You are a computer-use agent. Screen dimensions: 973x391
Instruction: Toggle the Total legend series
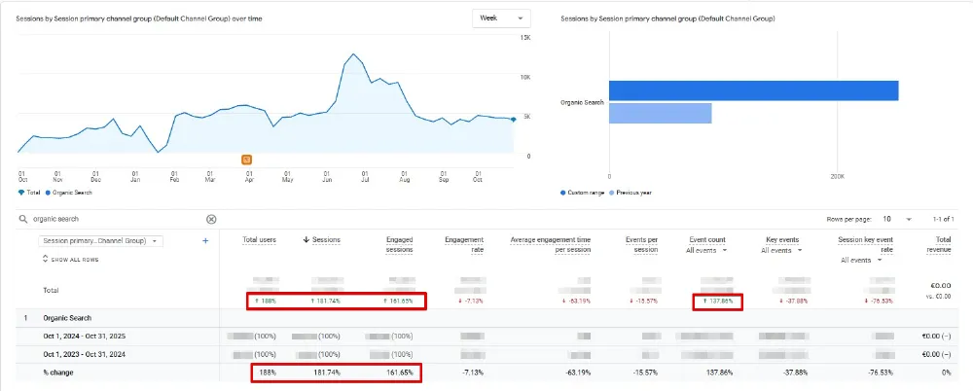click(x=29, y=193)
